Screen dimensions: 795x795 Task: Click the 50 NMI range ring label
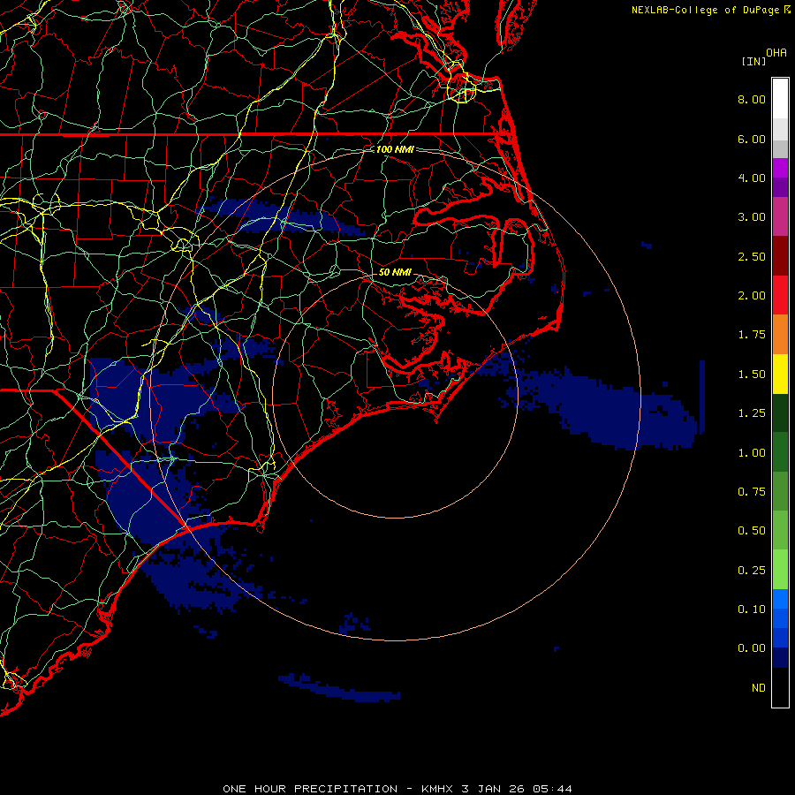coord(395,272)
